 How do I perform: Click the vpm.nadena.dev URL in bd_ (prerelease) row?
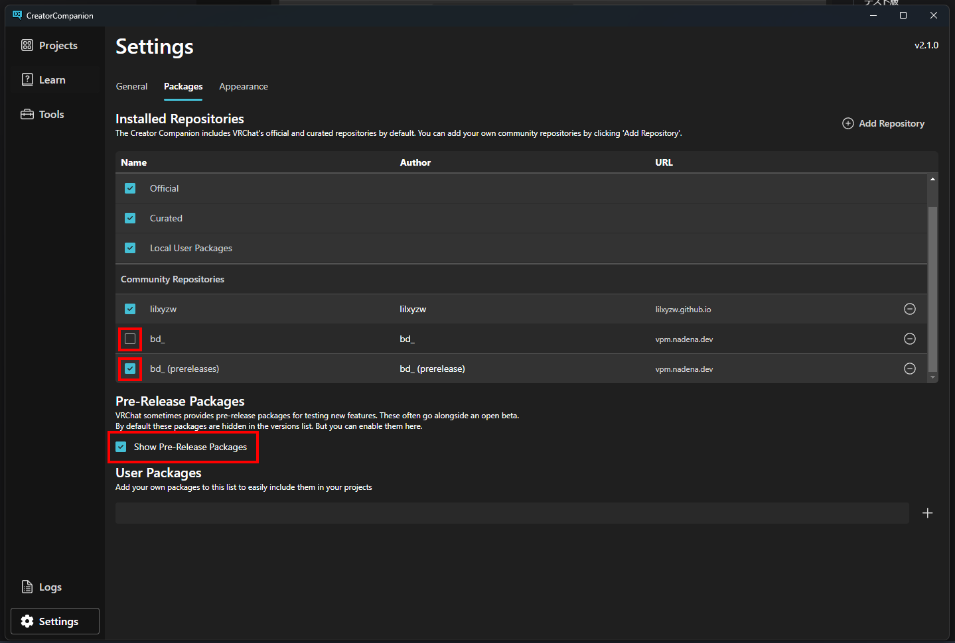(684, 369)
